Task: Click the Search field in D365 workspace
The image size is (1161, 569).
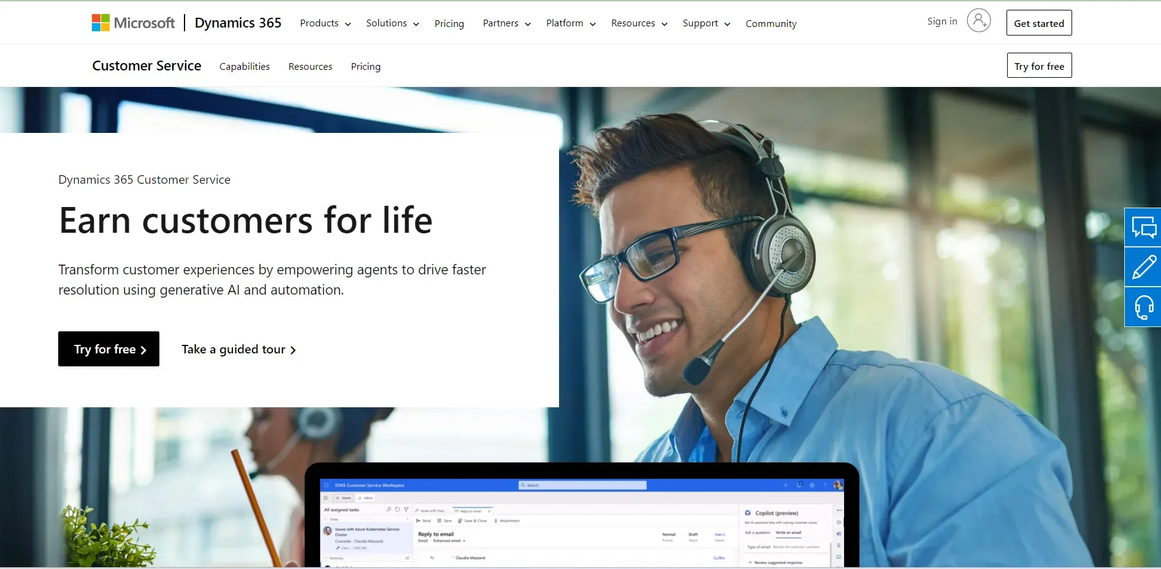Action: click(581, 485)
